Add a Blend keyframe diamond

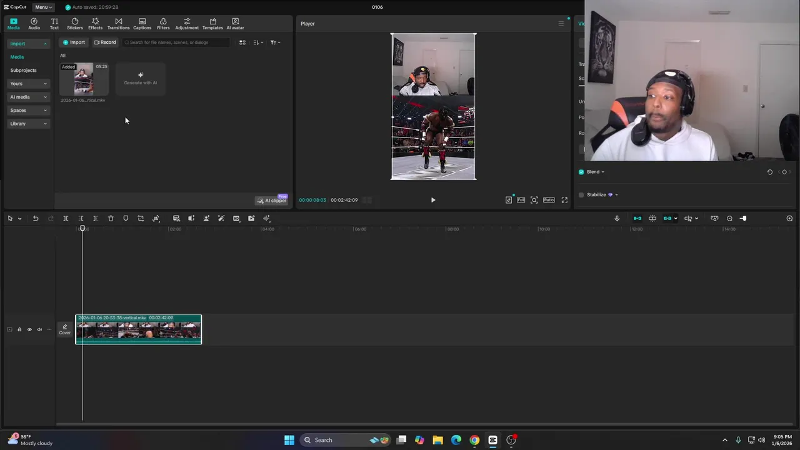click(x=784, y=172)
